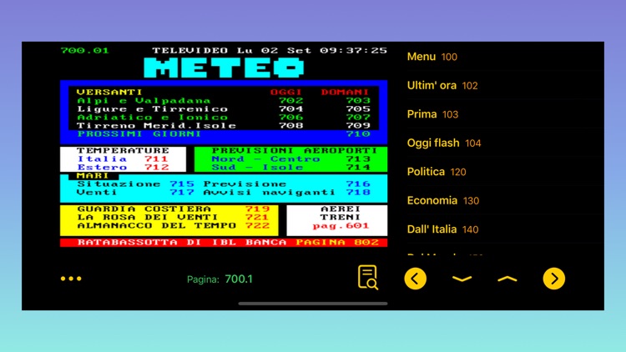
Task: Click the 700.01 page indicator
Action: click(x=84, y=51)
